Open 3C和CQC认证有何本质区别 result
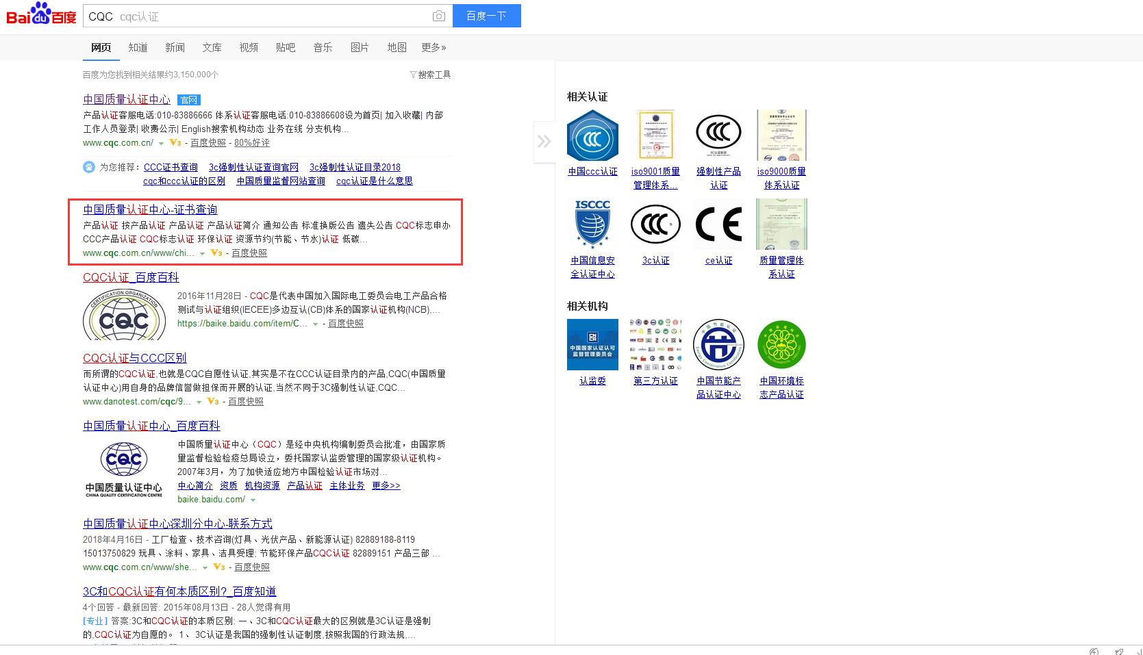Image resolution: width=1143 pixels, height=655 pixels. click(179, 591)
